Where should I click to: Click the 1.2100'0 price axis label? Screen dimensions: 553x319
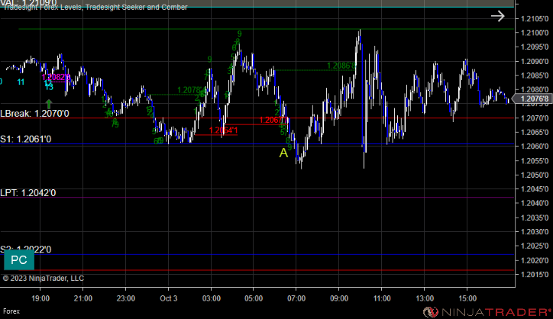tap(535, 33)
